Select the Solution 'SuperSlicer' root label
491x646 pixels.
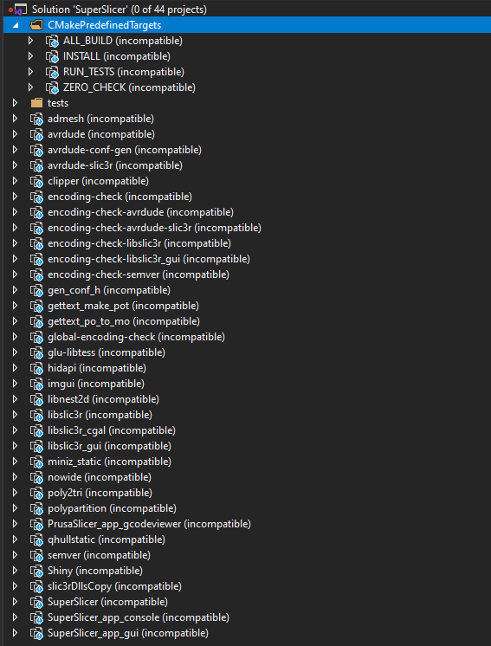tap(120, 9)
